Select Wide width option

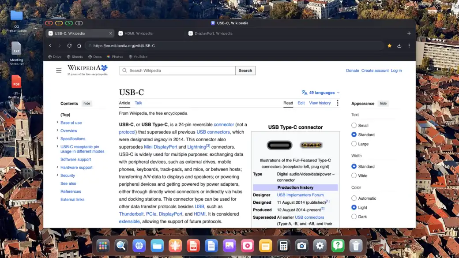pyautogui.click(x=354, y=176)
